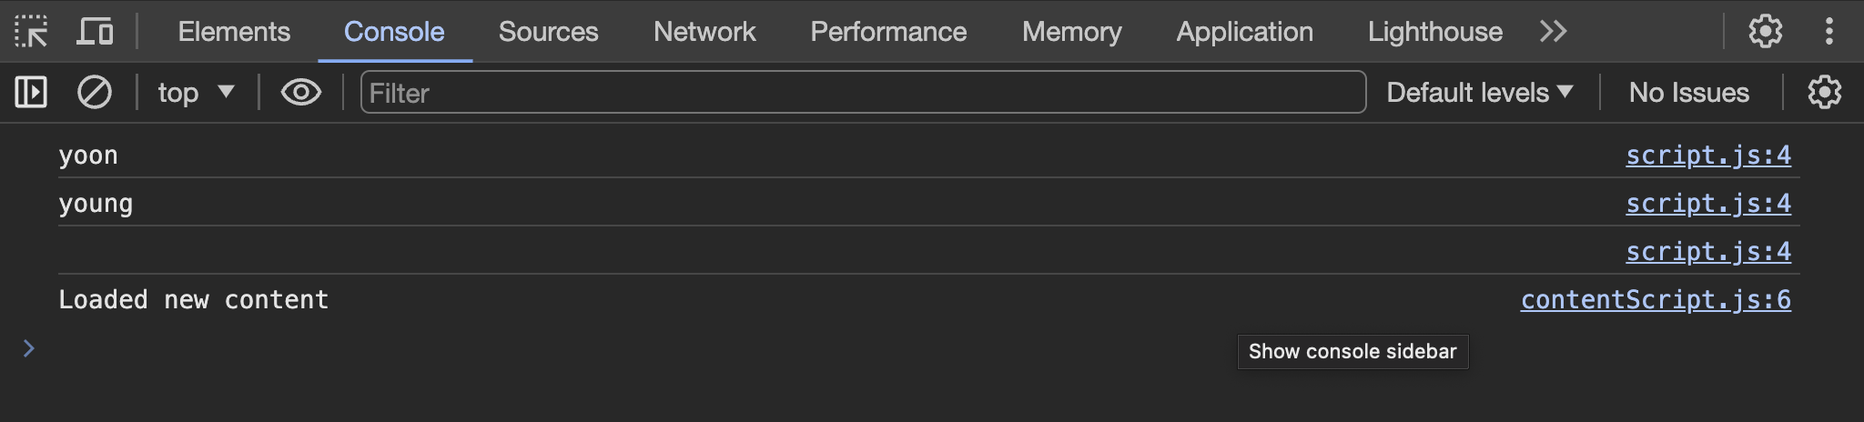Open the top JavaScript context dropdown
The height and width of the screenshot is (422, 1864).
(196, 93)
